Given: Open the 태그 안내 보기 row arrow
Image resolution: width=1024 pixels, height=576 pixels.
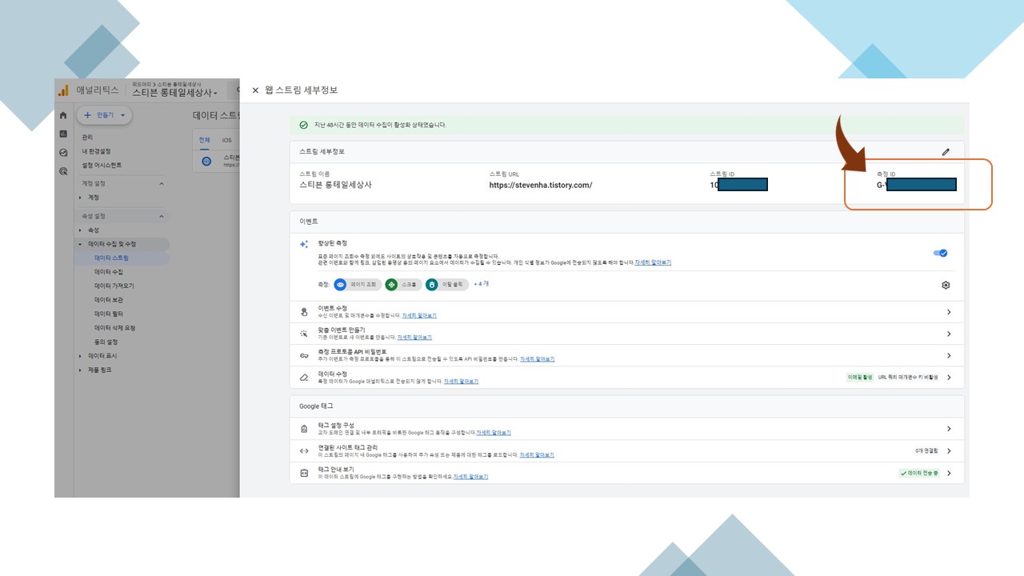Looking at the screenshot, I should click(949, 473).
